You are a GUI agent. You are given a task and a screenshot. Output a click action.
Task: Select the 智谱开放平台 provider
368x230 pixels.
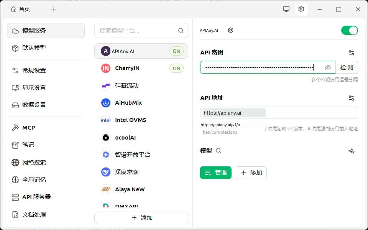coord(141,154)
